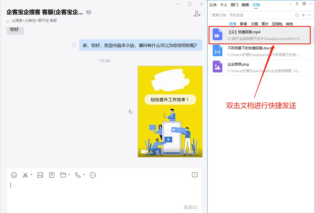This screenshot has height=213, width=315.
Task: Open more options in the chat toolbar
Action: click(x=93, y=175)
